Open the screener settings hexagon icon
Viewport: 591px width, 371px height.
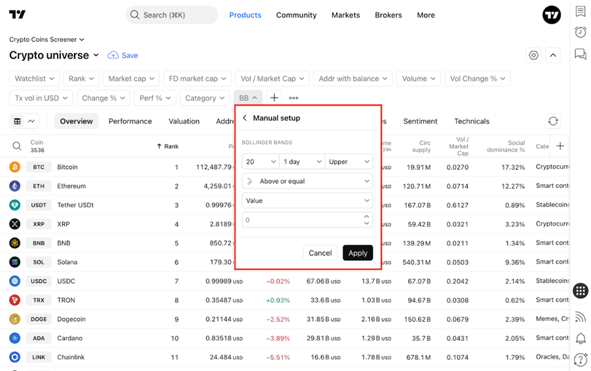tap(534, 56)
